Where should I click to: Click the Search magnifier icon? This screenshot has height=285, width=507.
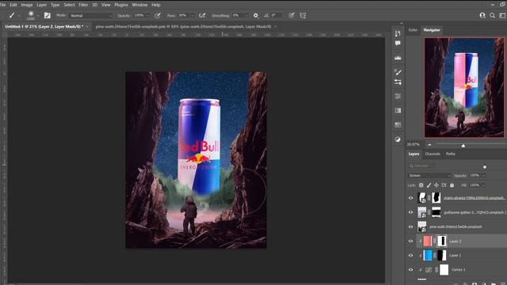[x=492, y=15]
